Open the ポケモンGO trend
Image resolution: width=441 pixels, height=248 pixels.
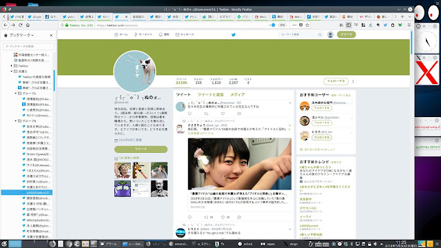tap(307, 208)
